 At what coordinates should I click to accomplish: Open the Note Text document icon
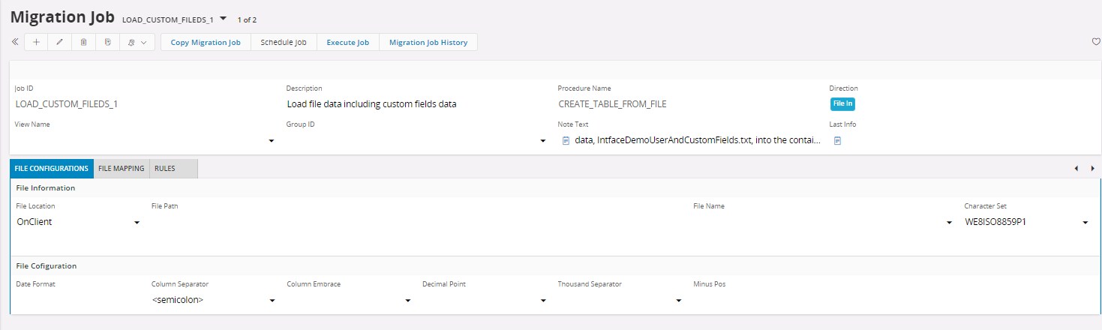coord(566,140)
